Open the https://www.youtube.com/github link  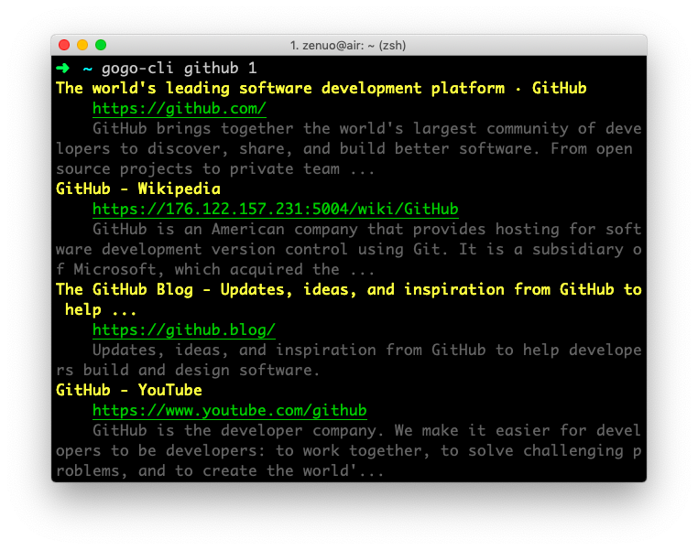[230, 410]
